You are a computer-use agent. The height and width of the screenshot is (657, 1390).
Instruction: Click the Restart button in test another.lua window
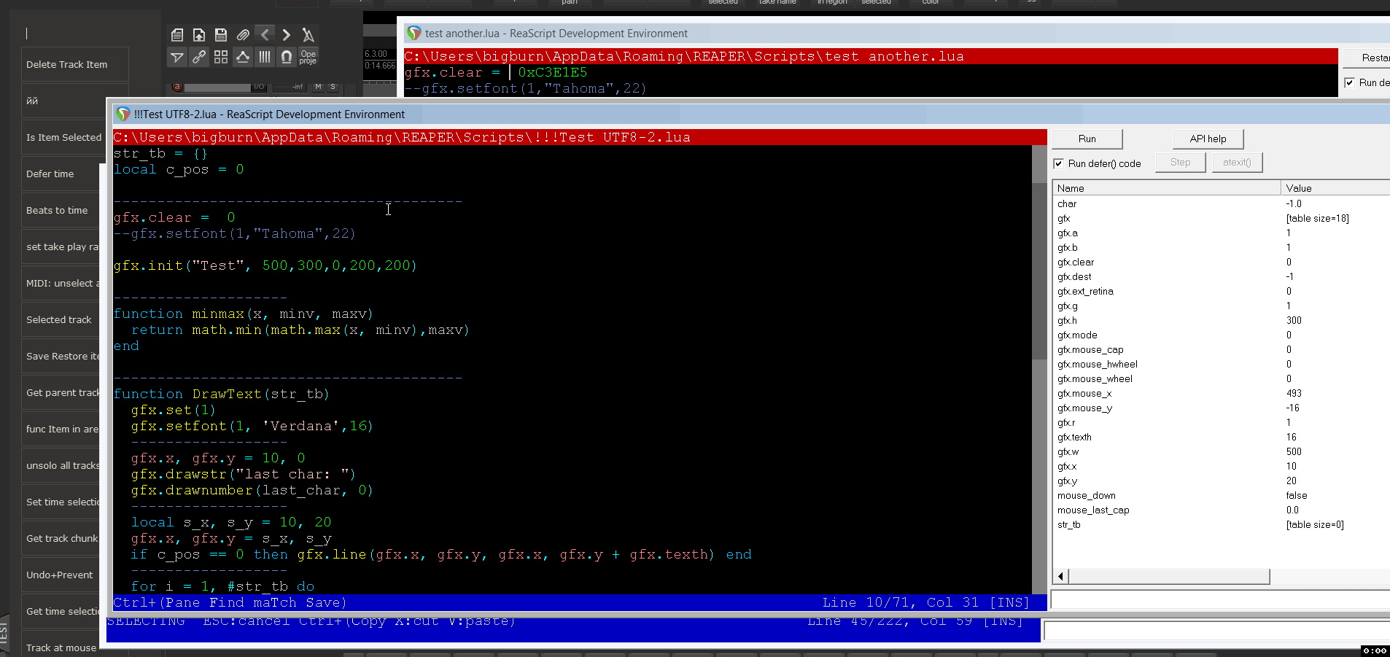(x=1367, y=58)
